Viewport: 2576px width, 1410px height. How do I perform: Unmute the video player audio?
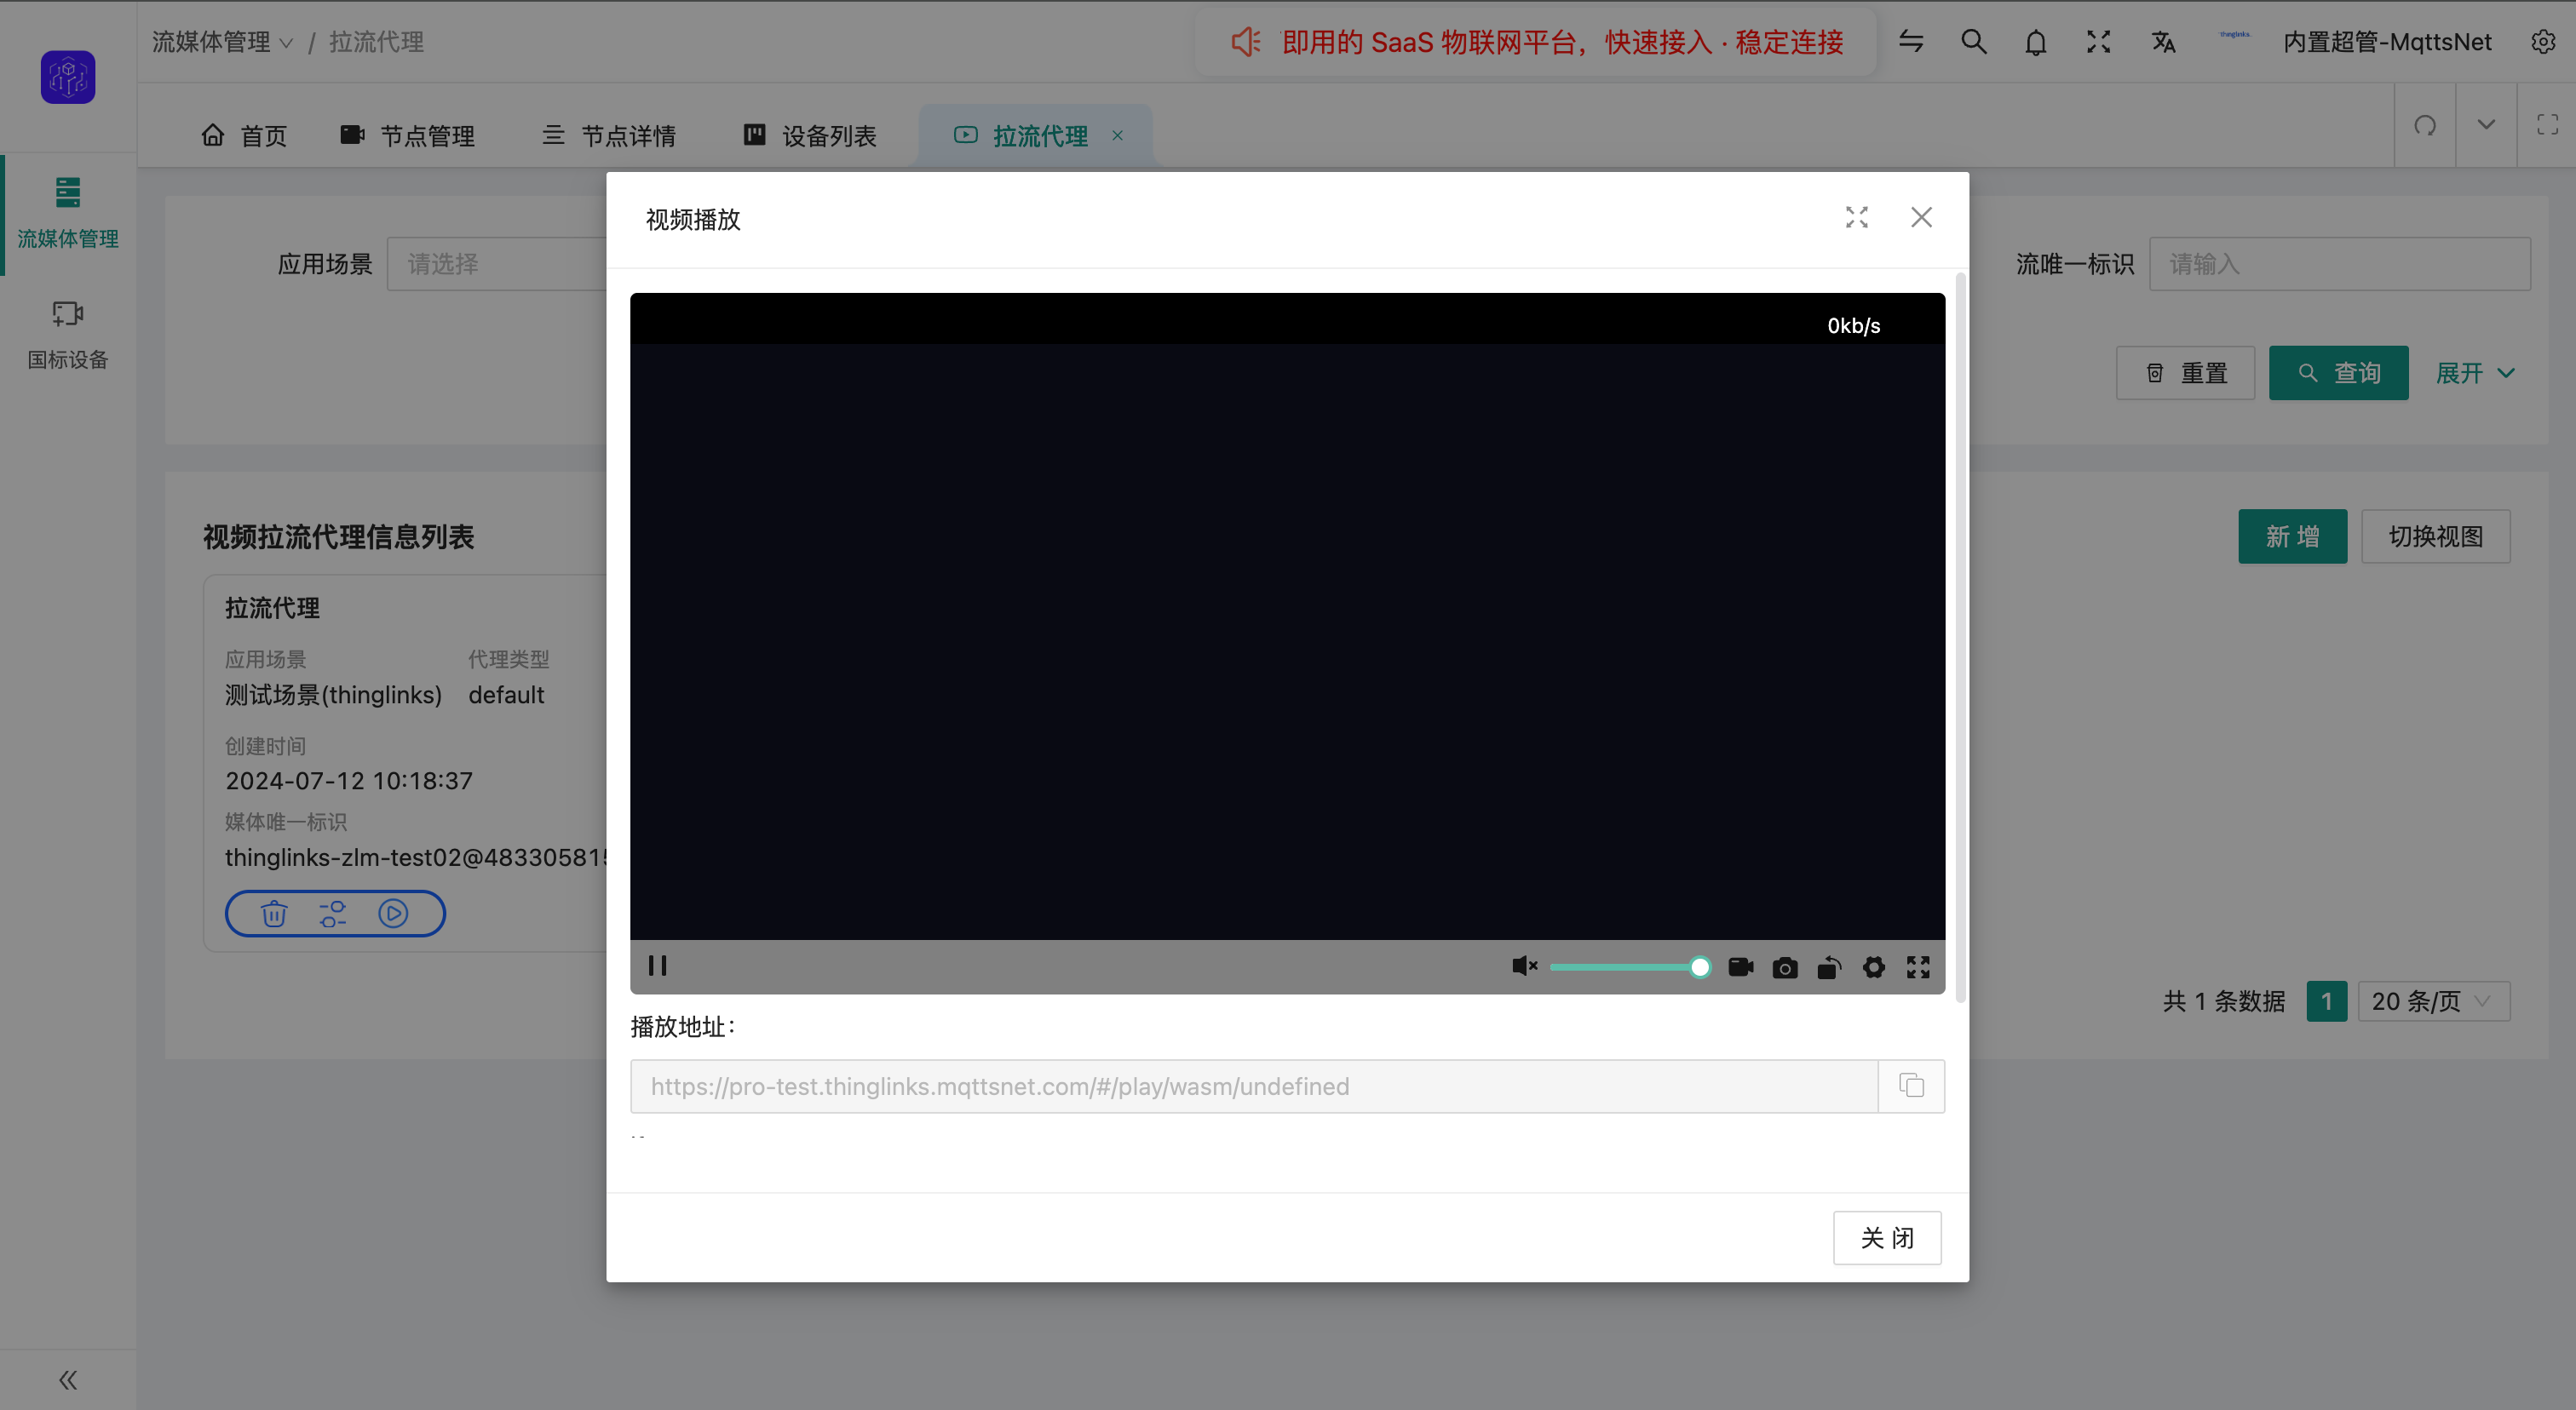(1524, 966)
